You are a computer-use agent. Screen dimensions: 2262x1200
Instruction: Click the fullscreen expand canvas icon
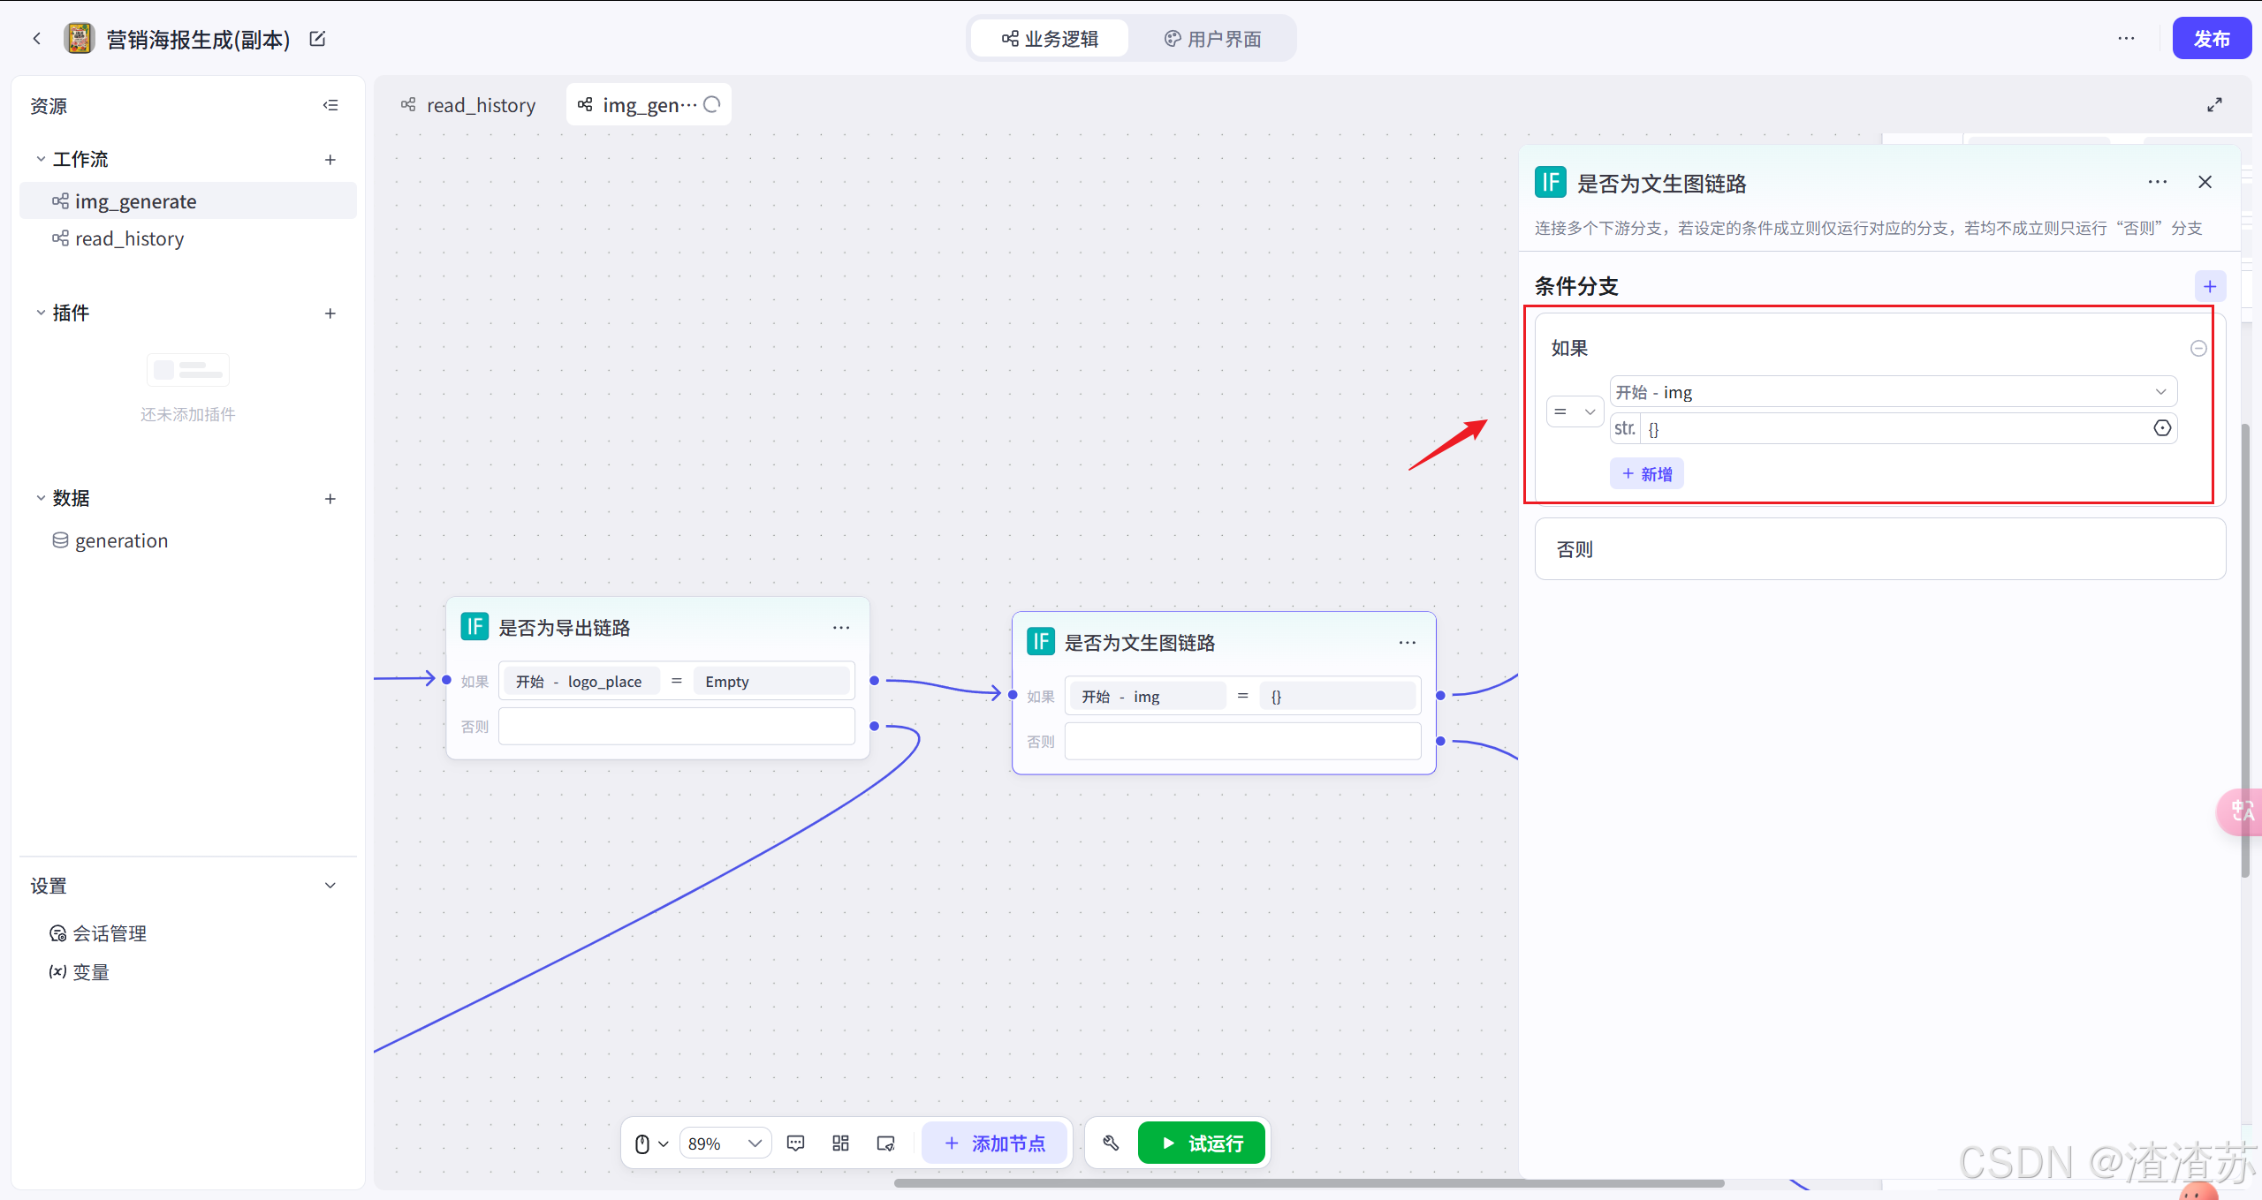click(2213, 105)
